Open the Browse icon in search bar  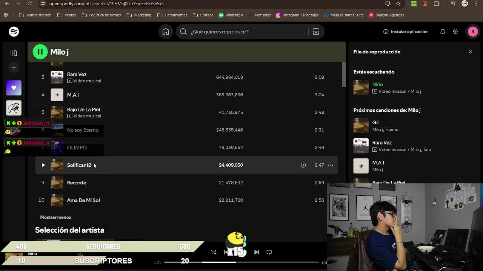pyautogui.click(x=316, y=32)
